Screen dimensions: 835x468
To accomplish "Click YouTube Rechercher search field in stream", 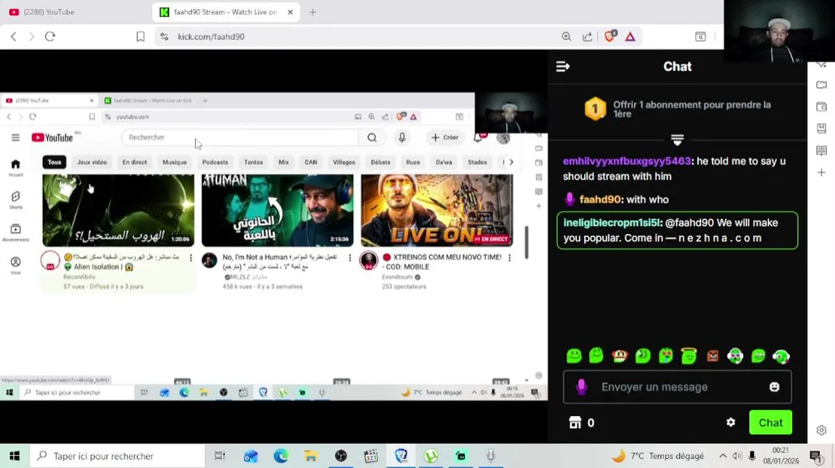I will point(239,137).
